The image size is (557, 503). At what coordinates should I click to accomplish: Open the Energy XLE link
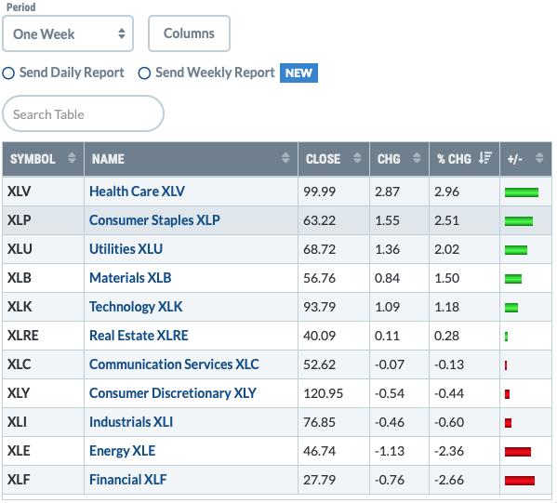122,451
